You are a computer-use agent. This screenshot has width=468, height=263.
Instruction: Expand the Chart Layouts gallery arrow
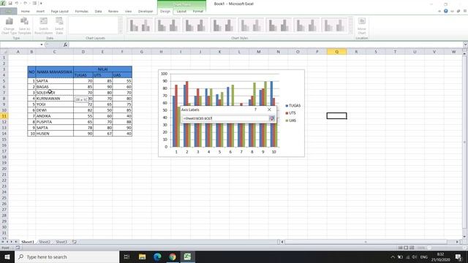[x=120, y=31]
